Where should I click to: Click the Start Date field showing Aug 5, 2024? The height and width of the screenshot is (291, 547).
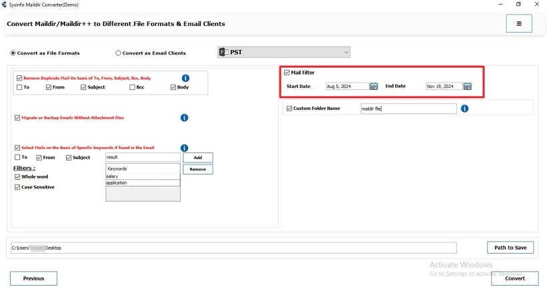click(346, 86)
